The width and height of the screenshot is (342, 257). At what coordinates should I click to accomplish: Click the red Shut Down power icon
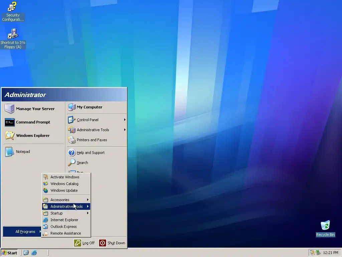point(103,243)
